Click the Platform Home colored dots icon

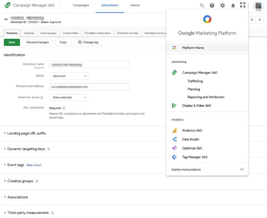click(174, 48)
